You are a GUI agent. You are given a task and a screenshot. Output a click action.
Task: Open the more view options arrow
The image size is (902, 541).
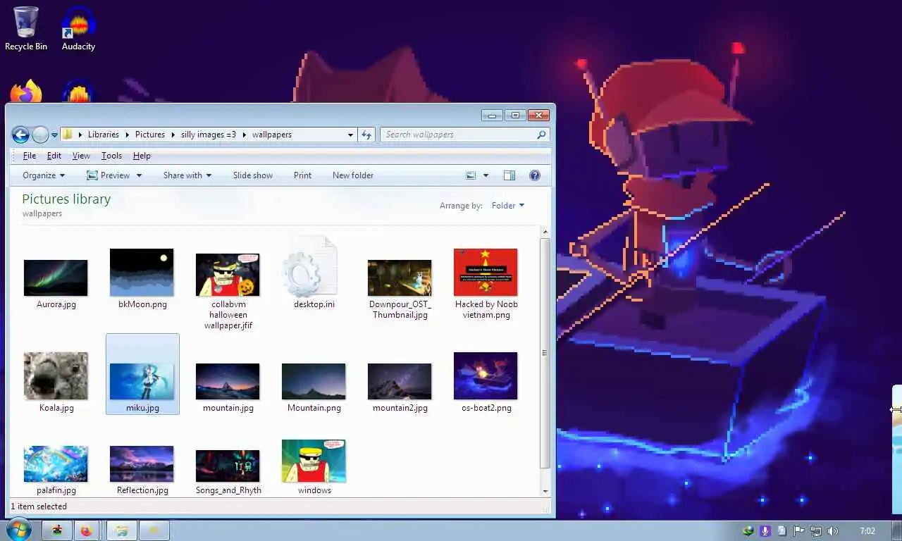[486, 175]
